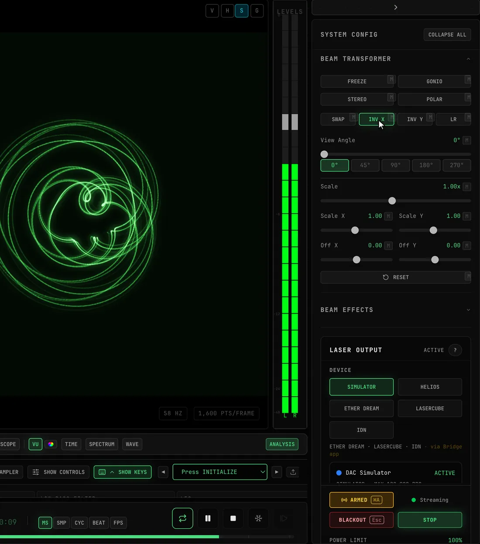Select the IDN laser device
480x544 pixels.
pos(361,430)
